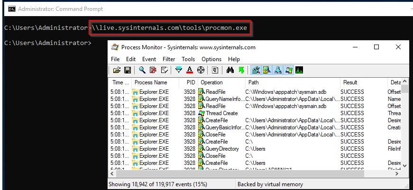Click the Save floppy disk icon
Viewport: 413px width, 190px height.
(x=128, y=70)
